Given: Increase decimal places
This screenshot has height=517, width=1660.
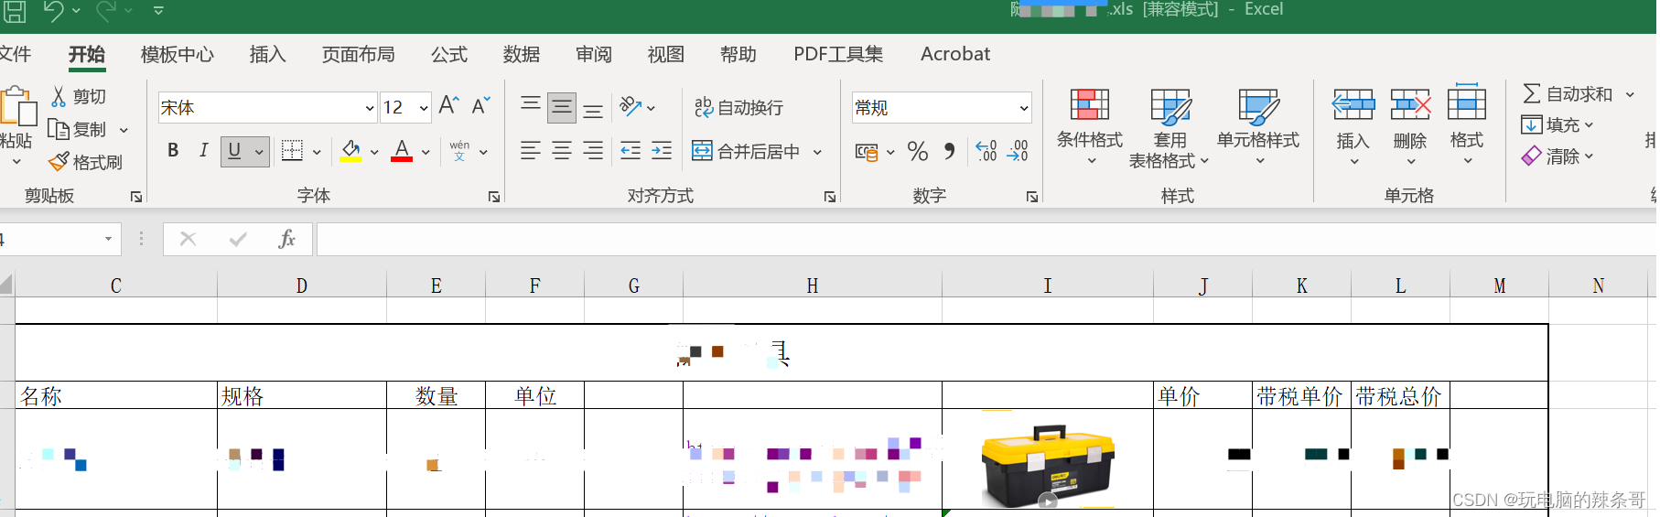Looking at the screenshot, I should tap(986, 151).
